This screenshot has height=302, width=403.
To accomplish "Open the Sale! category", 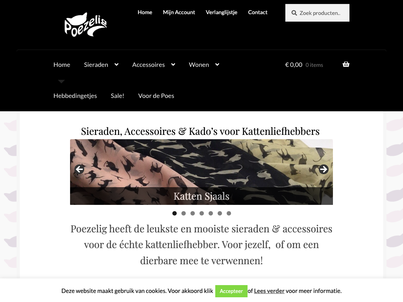I will point(117,96).
